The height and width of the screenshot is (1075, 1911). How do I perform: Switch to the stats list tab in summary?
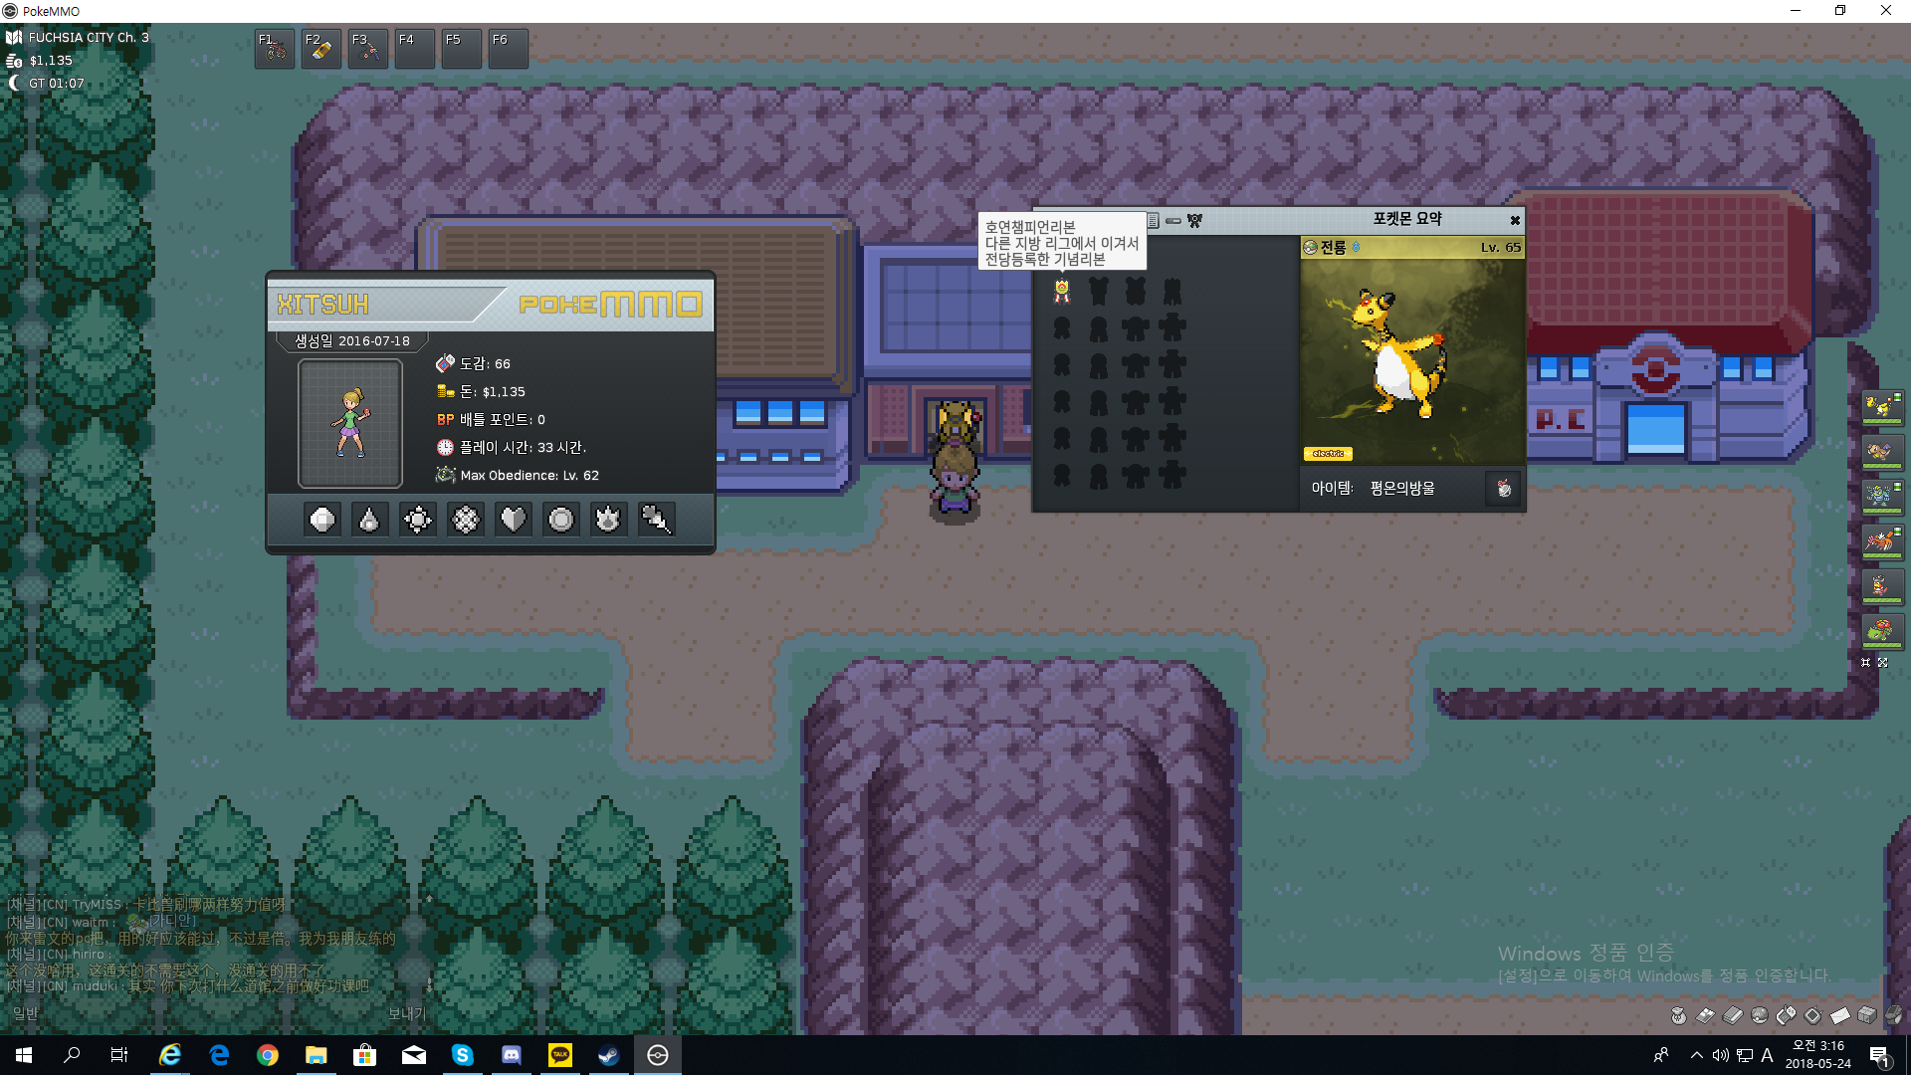click(x=1153, y=221)
